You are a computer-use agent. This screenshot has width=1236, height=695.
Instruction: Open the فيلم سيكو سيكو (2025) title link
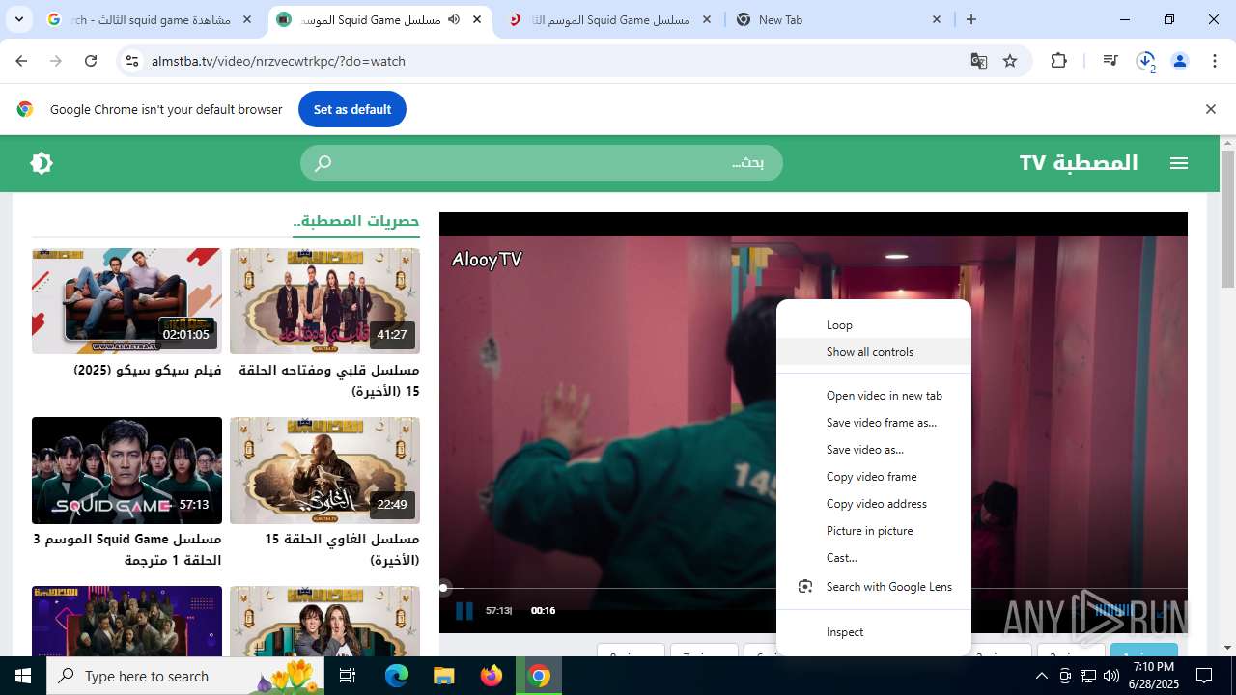[148, 371]
